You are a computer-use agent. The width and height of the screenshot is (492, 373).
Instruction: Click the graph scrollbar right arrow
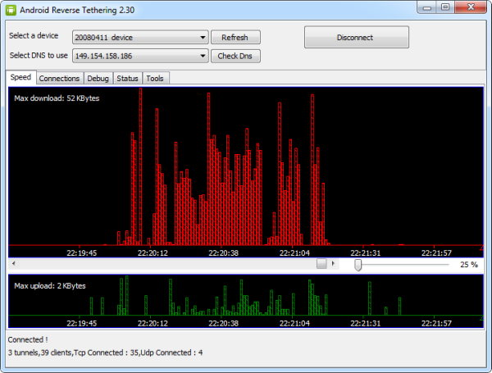tap(333, 263)
